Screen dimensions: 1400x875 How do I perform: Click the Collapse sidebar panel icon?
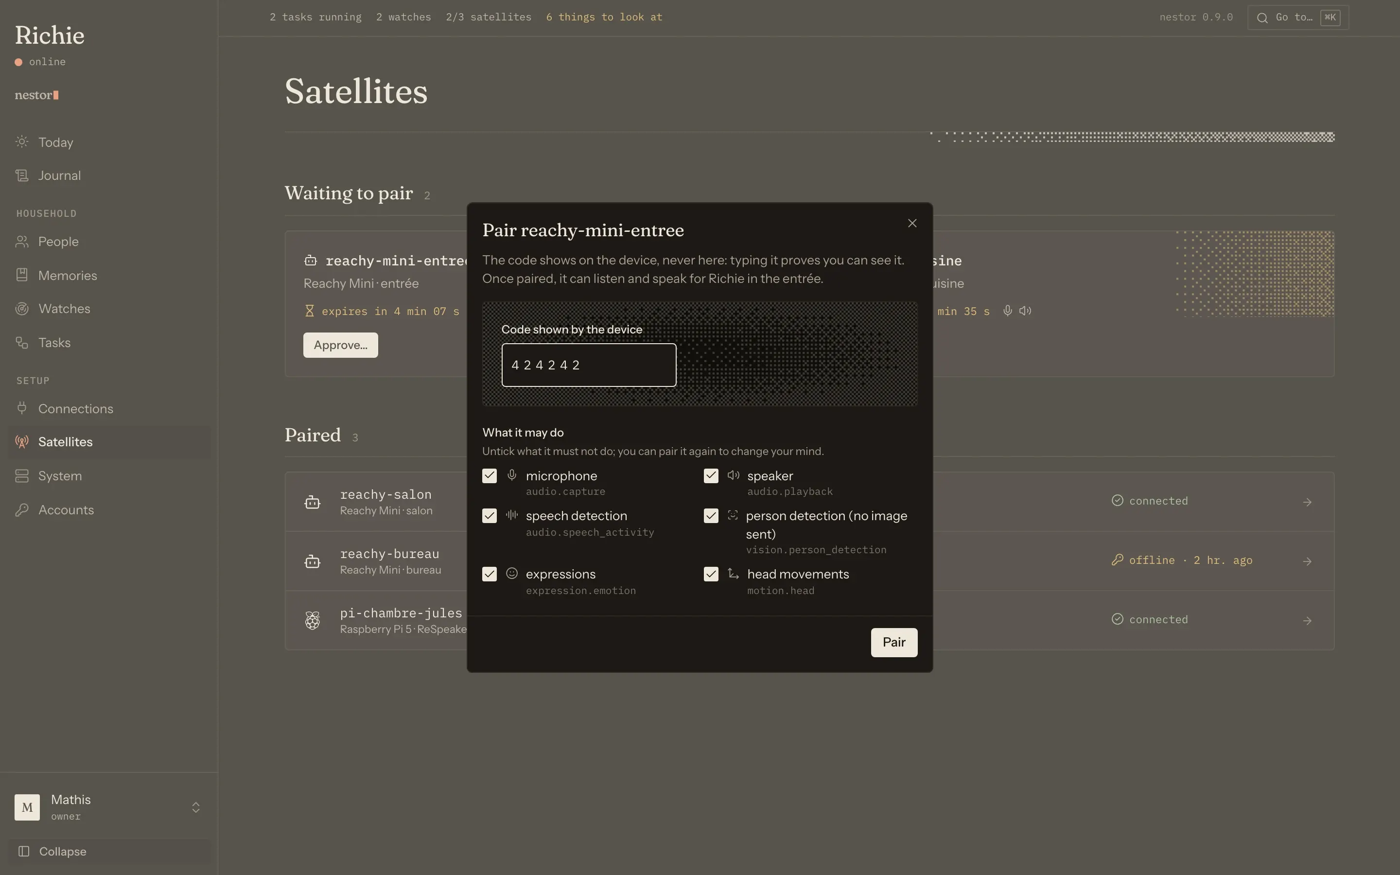[x=24, y=851]
